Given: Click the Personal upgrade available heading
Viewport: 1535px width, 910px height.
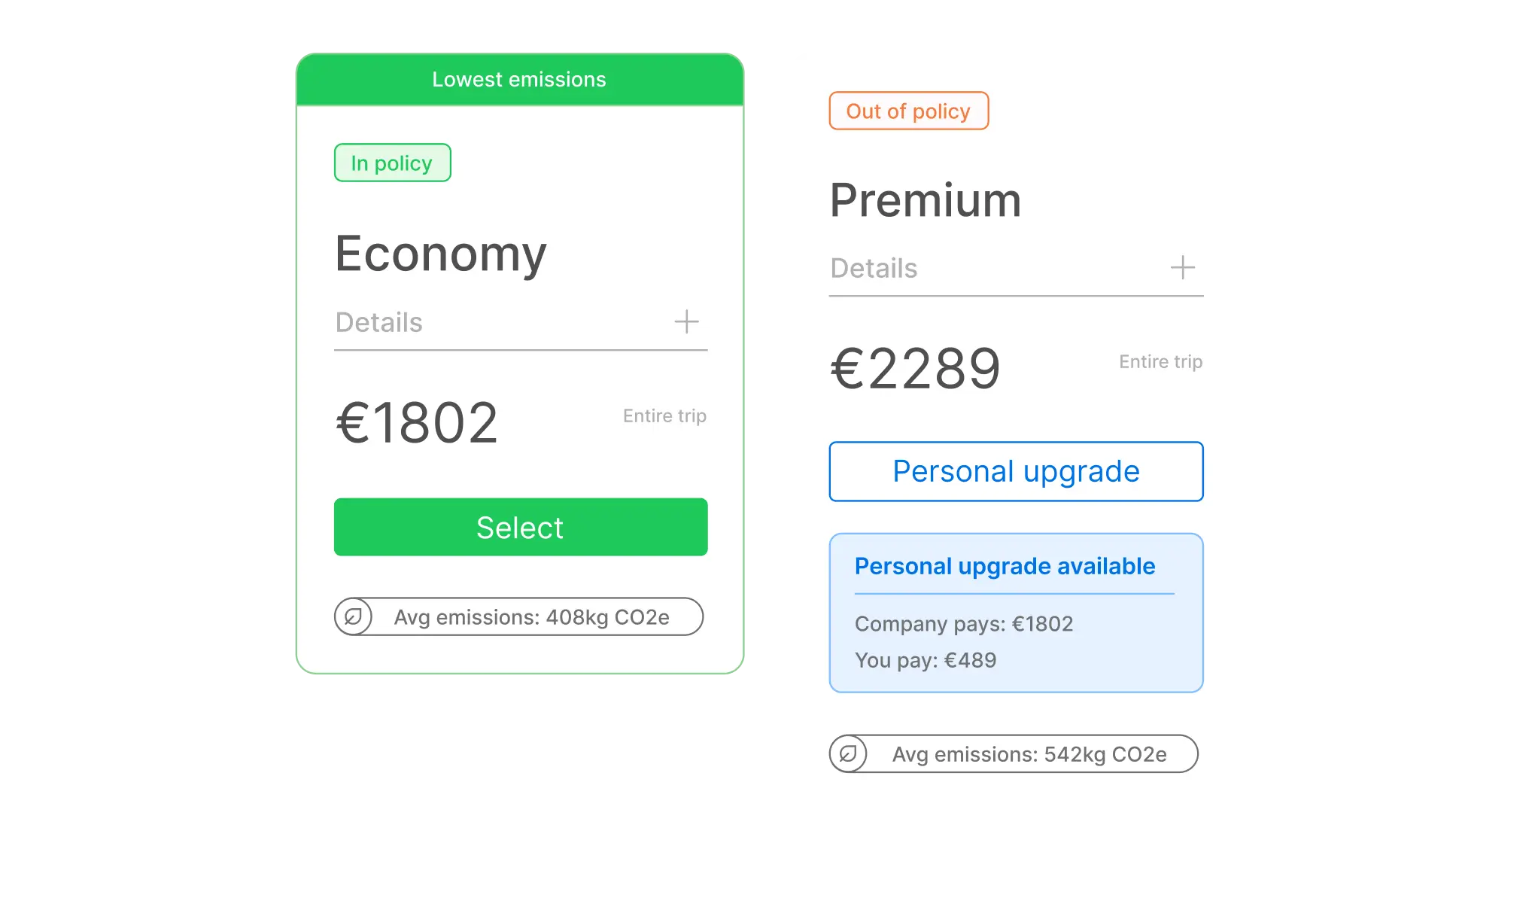Looking at the screenshot, I should tap(1005, 566).
